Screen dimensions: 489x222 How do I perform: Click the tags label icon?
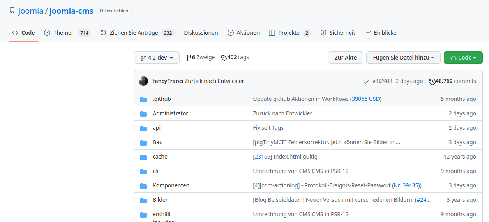pos(224,58)
